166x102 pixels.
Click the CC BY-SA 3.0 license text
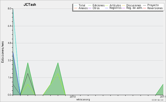(x=157, y=100)
